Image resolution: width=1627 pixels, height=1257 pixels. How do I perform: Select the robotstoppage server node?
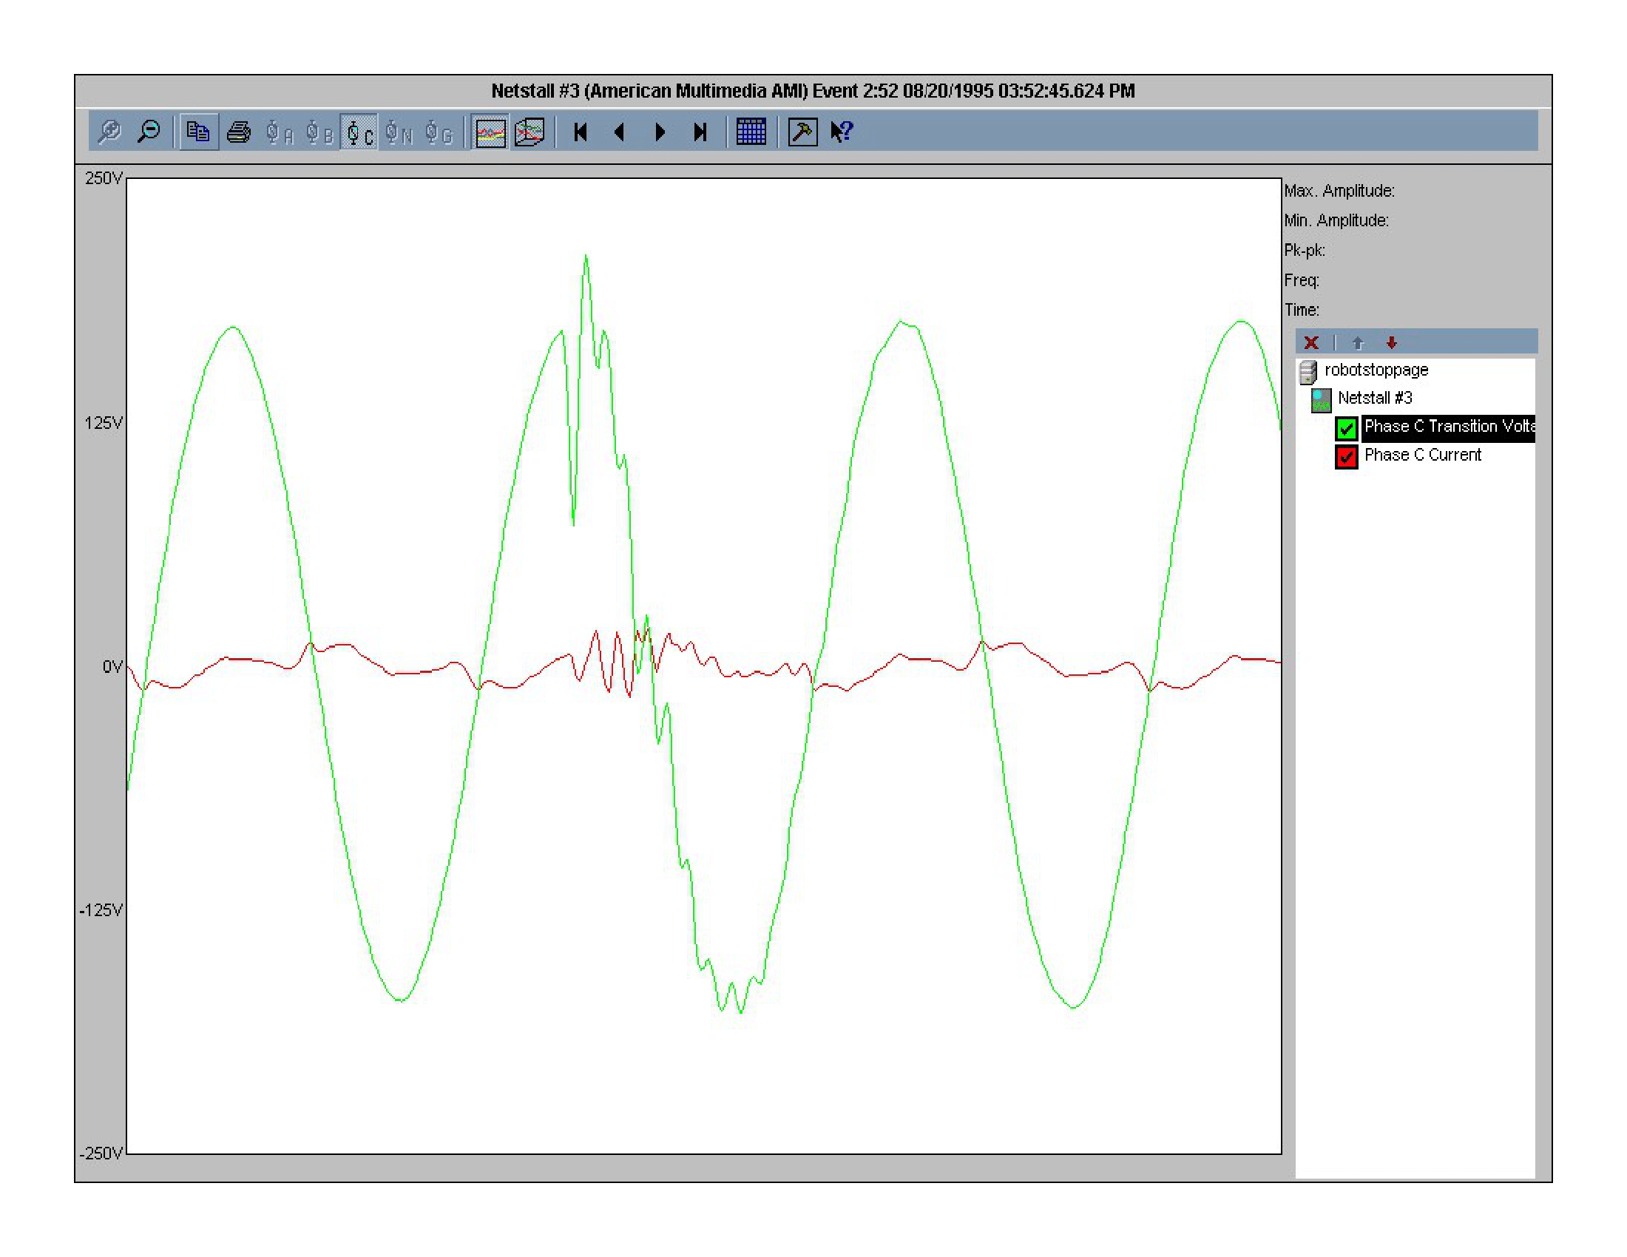[x=1378, y=370]
